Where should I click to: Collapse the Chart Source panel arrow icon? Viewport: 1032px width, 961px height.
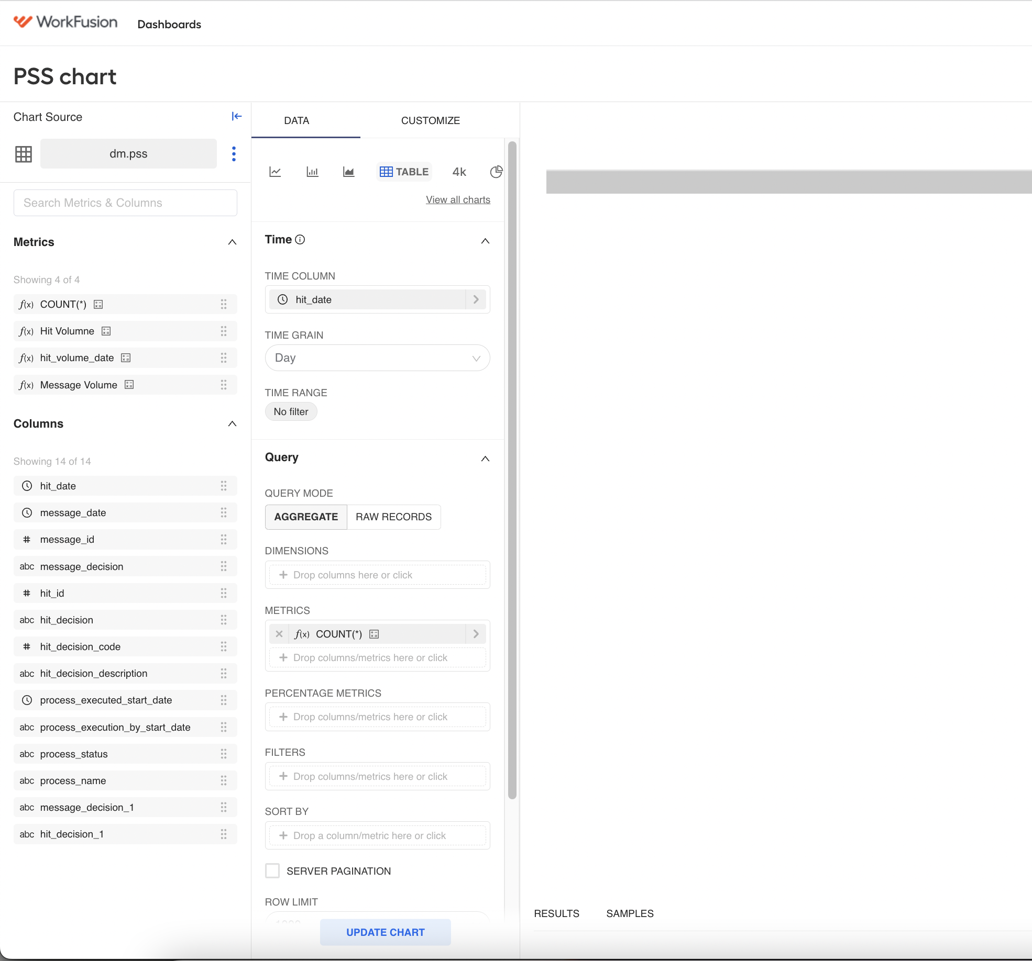(237, 116)
